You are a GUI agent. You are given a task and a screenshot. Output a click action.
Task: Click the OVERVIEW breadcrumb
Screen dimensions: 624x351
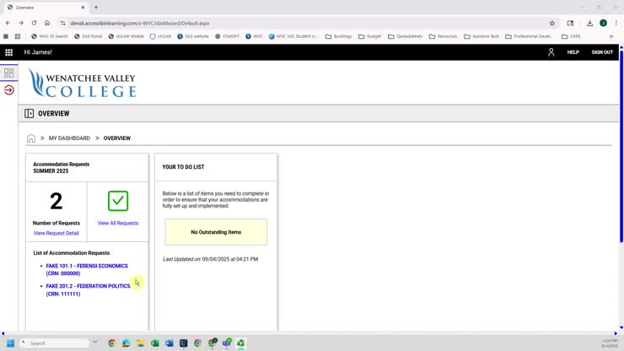117,138
